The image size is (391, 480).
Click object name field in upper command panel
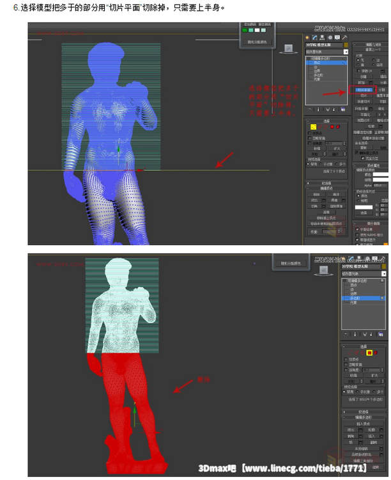tap(324, 45)
